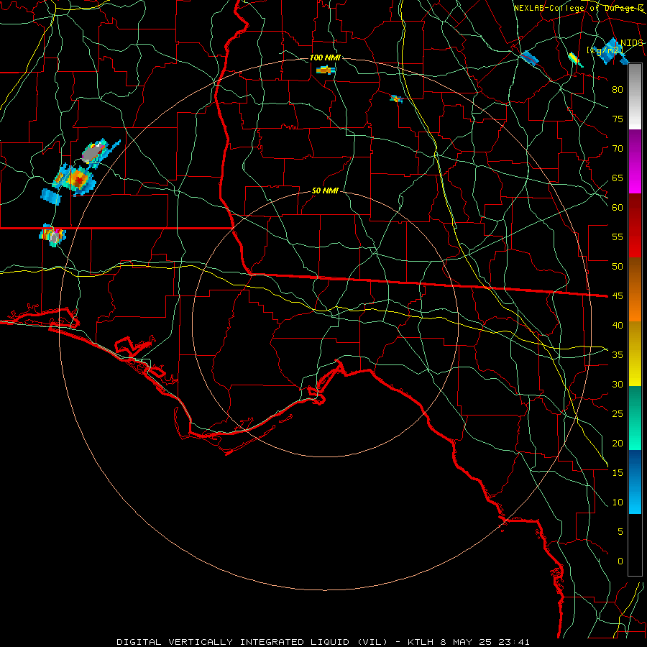This screenshot has height=647, width=647.
Task: Click the color scale value 60
Action: [618, 208]
